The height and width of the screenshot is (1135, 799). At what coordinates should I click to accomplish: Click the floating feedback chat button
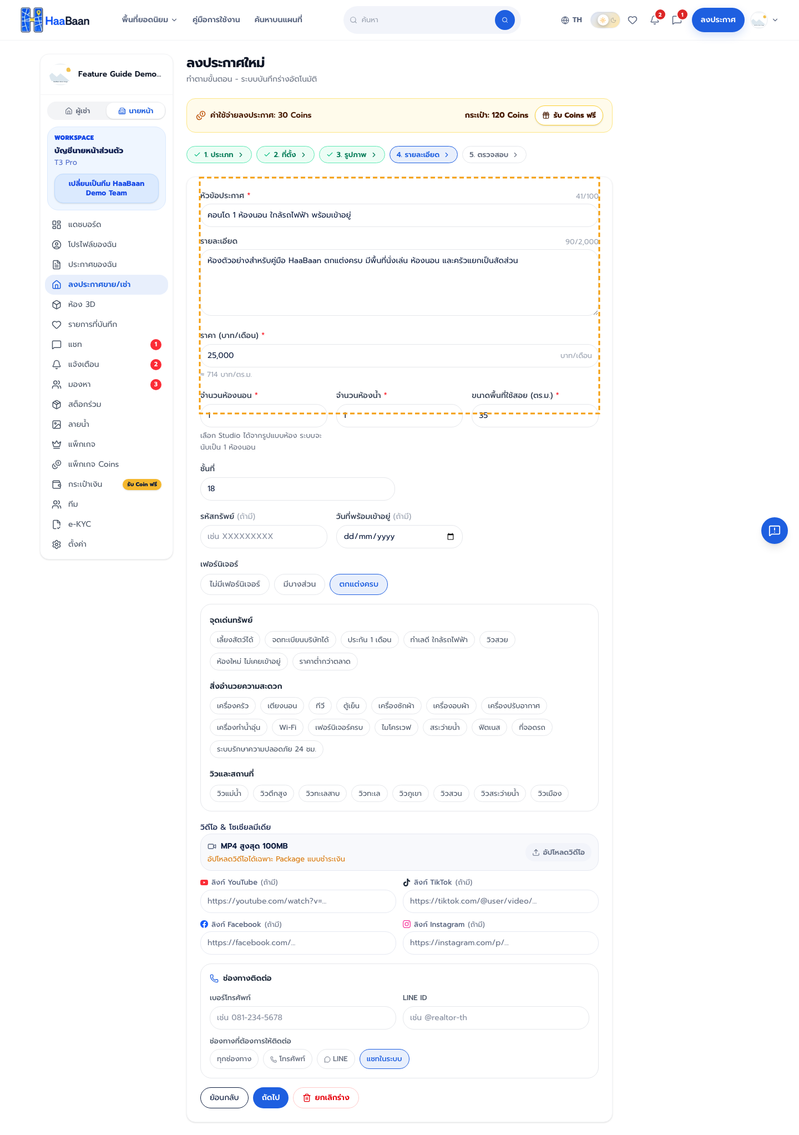(x=775, y=531)
